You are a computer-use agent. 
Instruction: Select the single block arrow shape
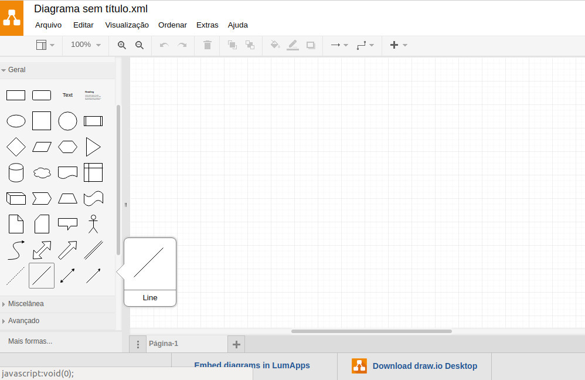point(67,250)
